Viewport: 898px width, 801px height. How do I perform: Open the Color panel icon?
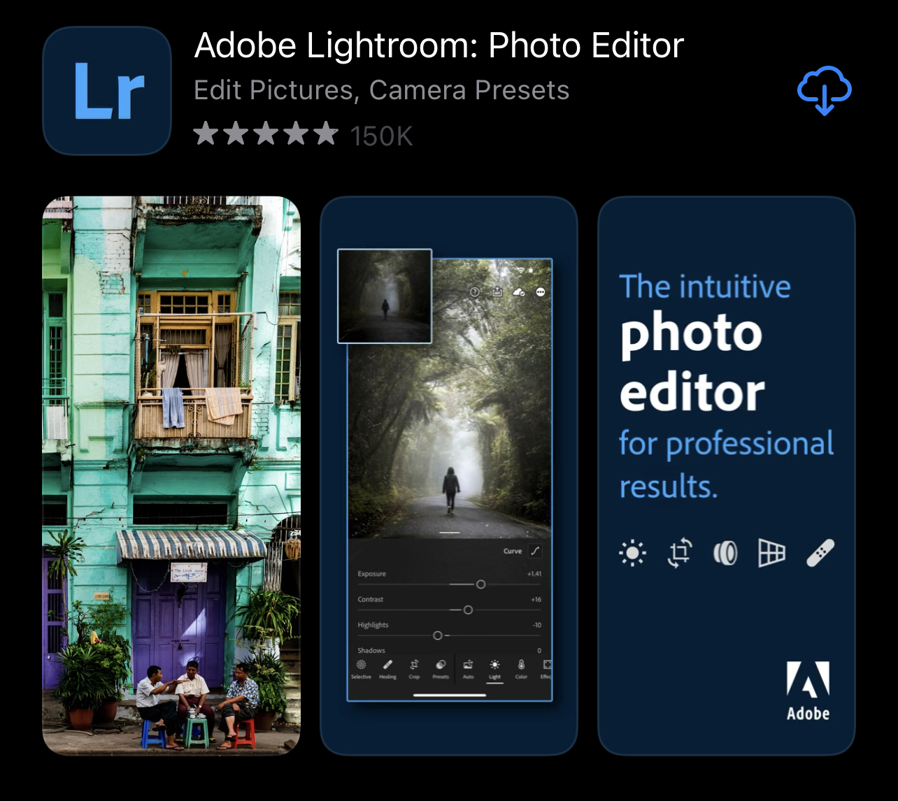(521, 668)
